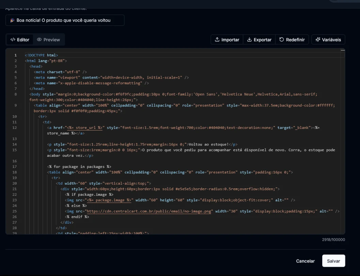Open the Variáveis panel
This screenshot has height=276, width=360.
(328, 40)
